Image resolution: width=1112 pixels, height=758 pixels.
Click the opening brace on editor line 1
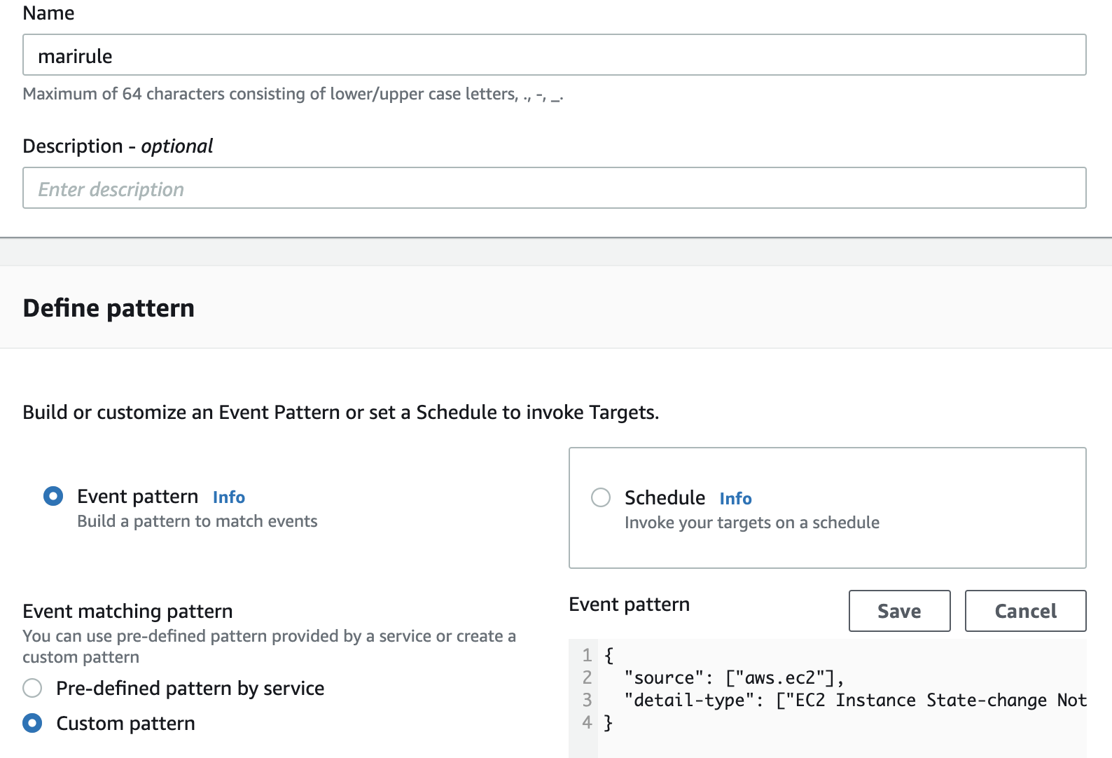pyautogui.click(x=609, y=656)
